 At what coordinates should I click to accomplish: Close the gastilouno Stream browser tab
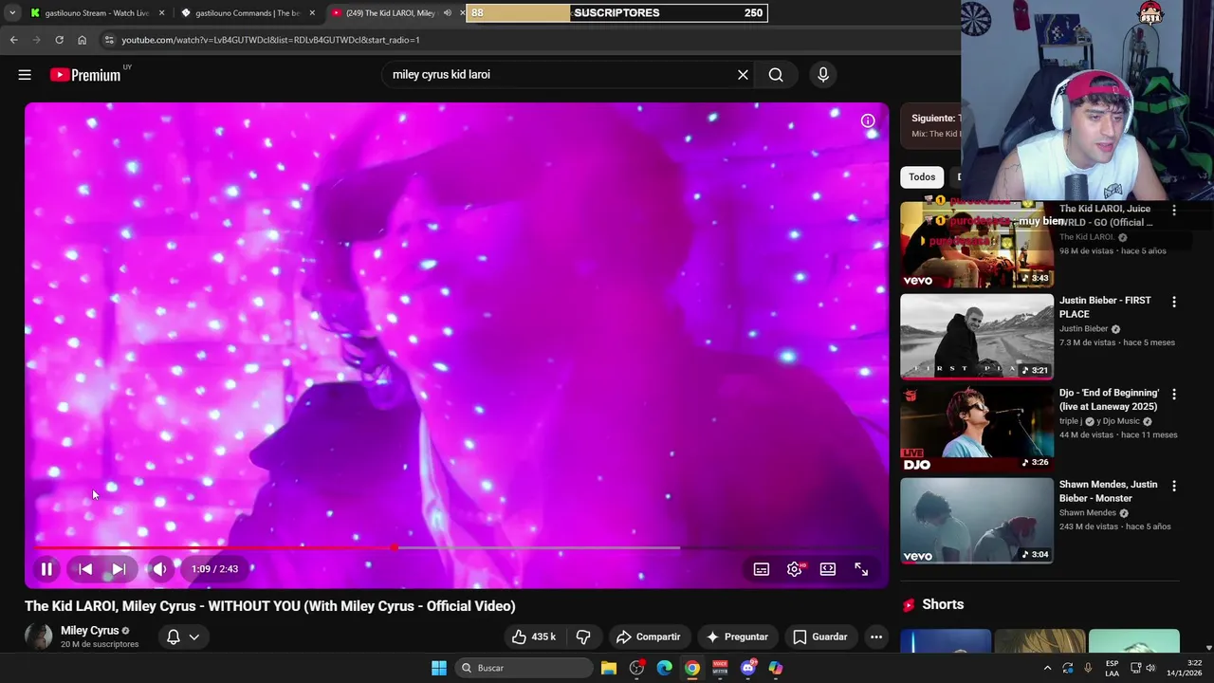click(x=161, y=13)
